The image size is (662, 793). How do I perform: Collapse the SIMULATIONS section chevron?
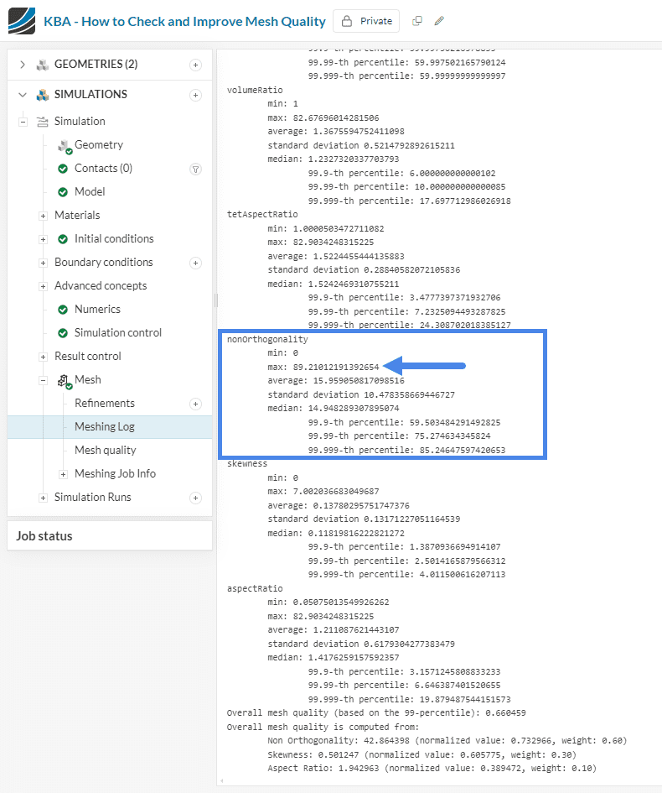pos(23,95)
